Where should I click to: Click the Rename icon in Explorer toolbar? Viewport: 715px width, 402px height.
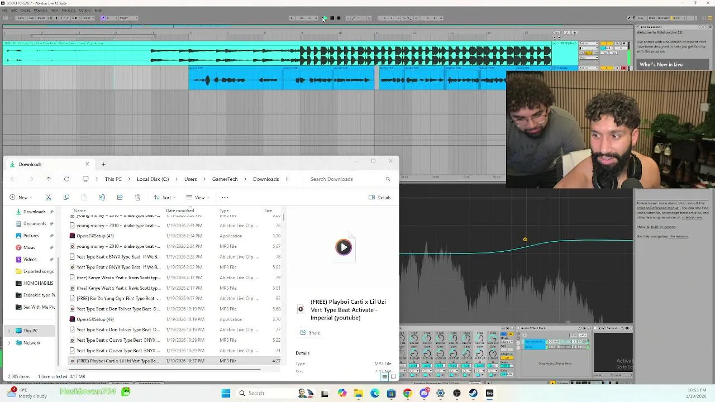click(x=102, y=197)
